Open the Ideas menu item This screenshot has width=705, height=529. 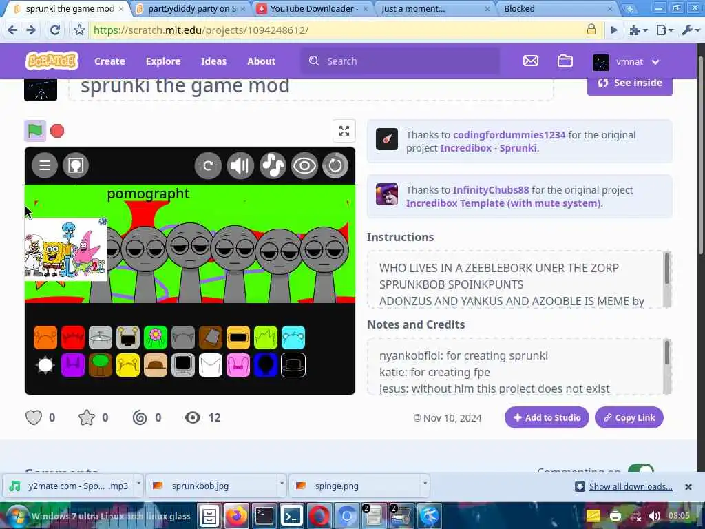[x=213, y=61]
